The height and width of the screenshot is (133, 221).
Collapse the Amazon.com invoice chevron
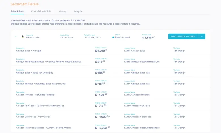16,37
